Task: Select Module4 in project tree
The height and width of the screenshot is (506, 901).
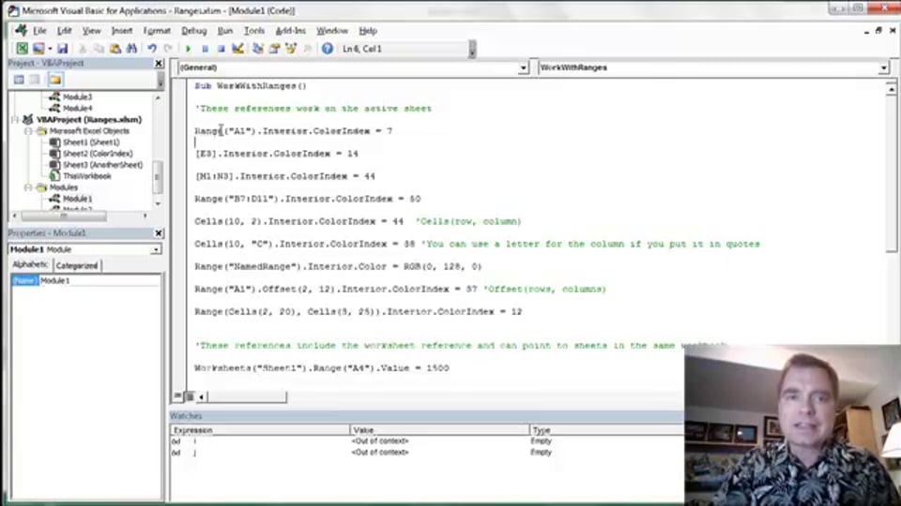Action: point(77,108)
